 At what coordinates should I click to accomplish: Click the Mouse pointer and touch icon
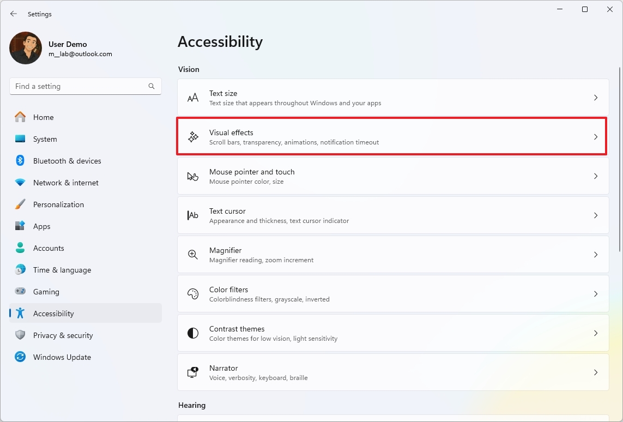[x=193, y=177]
